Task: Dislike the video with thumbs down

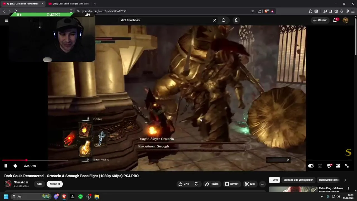Action: tap(196, 184)
